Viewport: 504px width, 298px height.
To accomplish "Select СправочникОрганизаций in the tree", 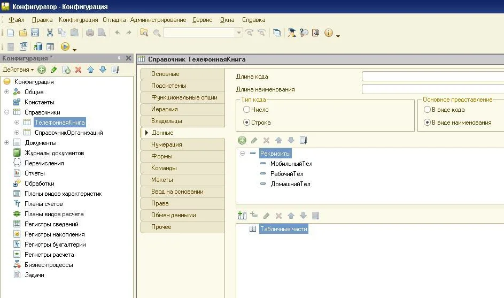I will point(68,133).
